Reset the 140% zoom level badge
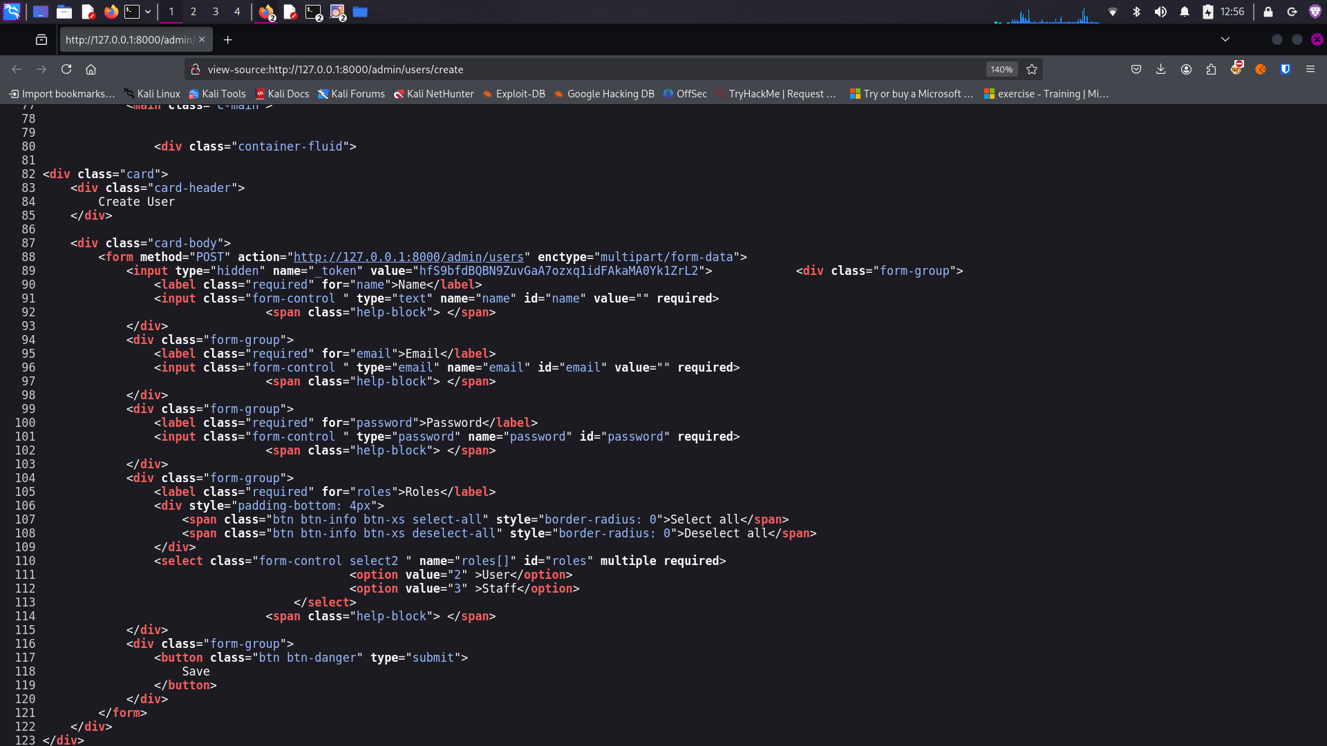 pos(1001,69)
